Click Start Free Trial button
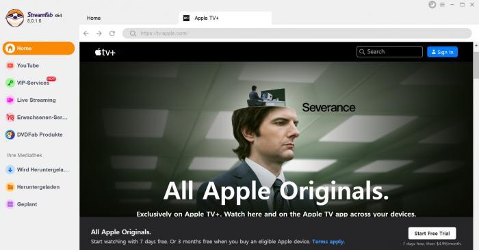 coord(432,233)
